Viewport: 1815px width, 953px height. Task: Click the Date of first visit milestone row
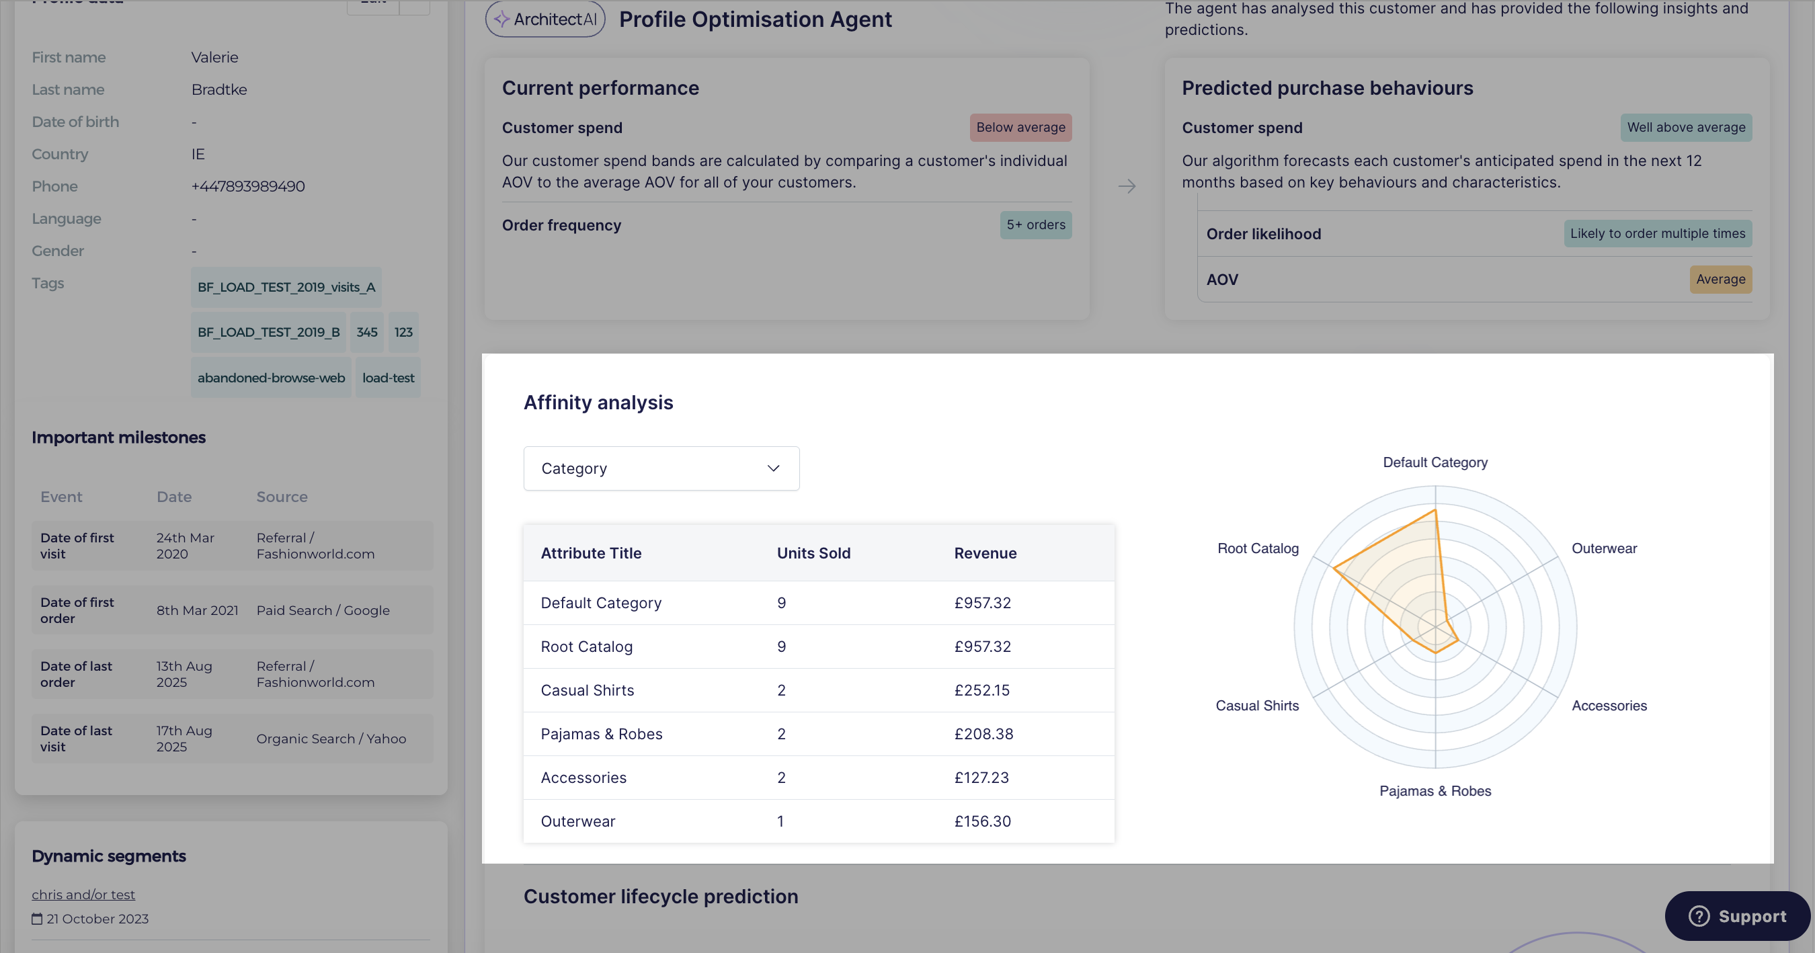(x=232, y=545)
